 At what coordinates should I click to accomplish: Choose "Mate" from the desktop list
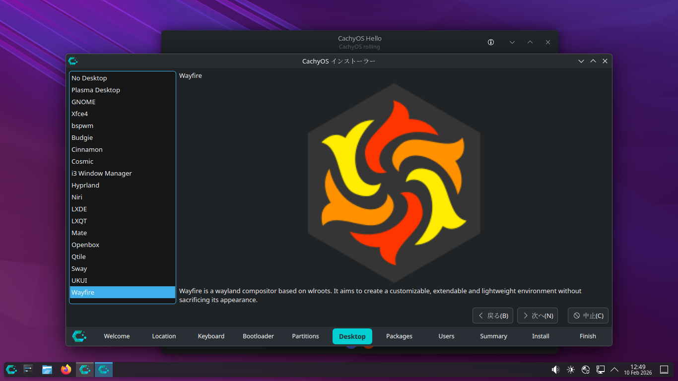(123, 233)
